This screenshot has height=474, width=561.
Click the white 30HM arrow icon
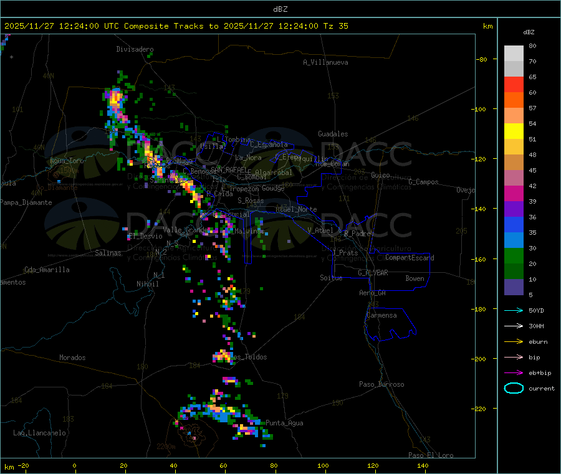coord(514,326)
